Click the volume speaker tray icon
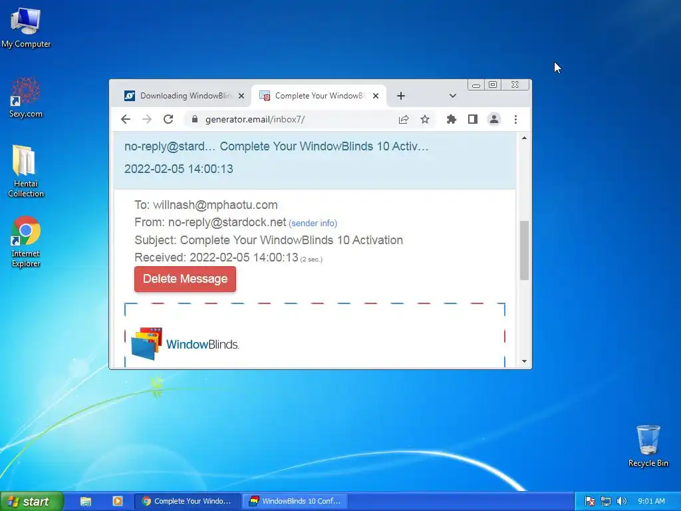Image resolution: width=681 pixels, height=511 pixels. pos(622,502)
